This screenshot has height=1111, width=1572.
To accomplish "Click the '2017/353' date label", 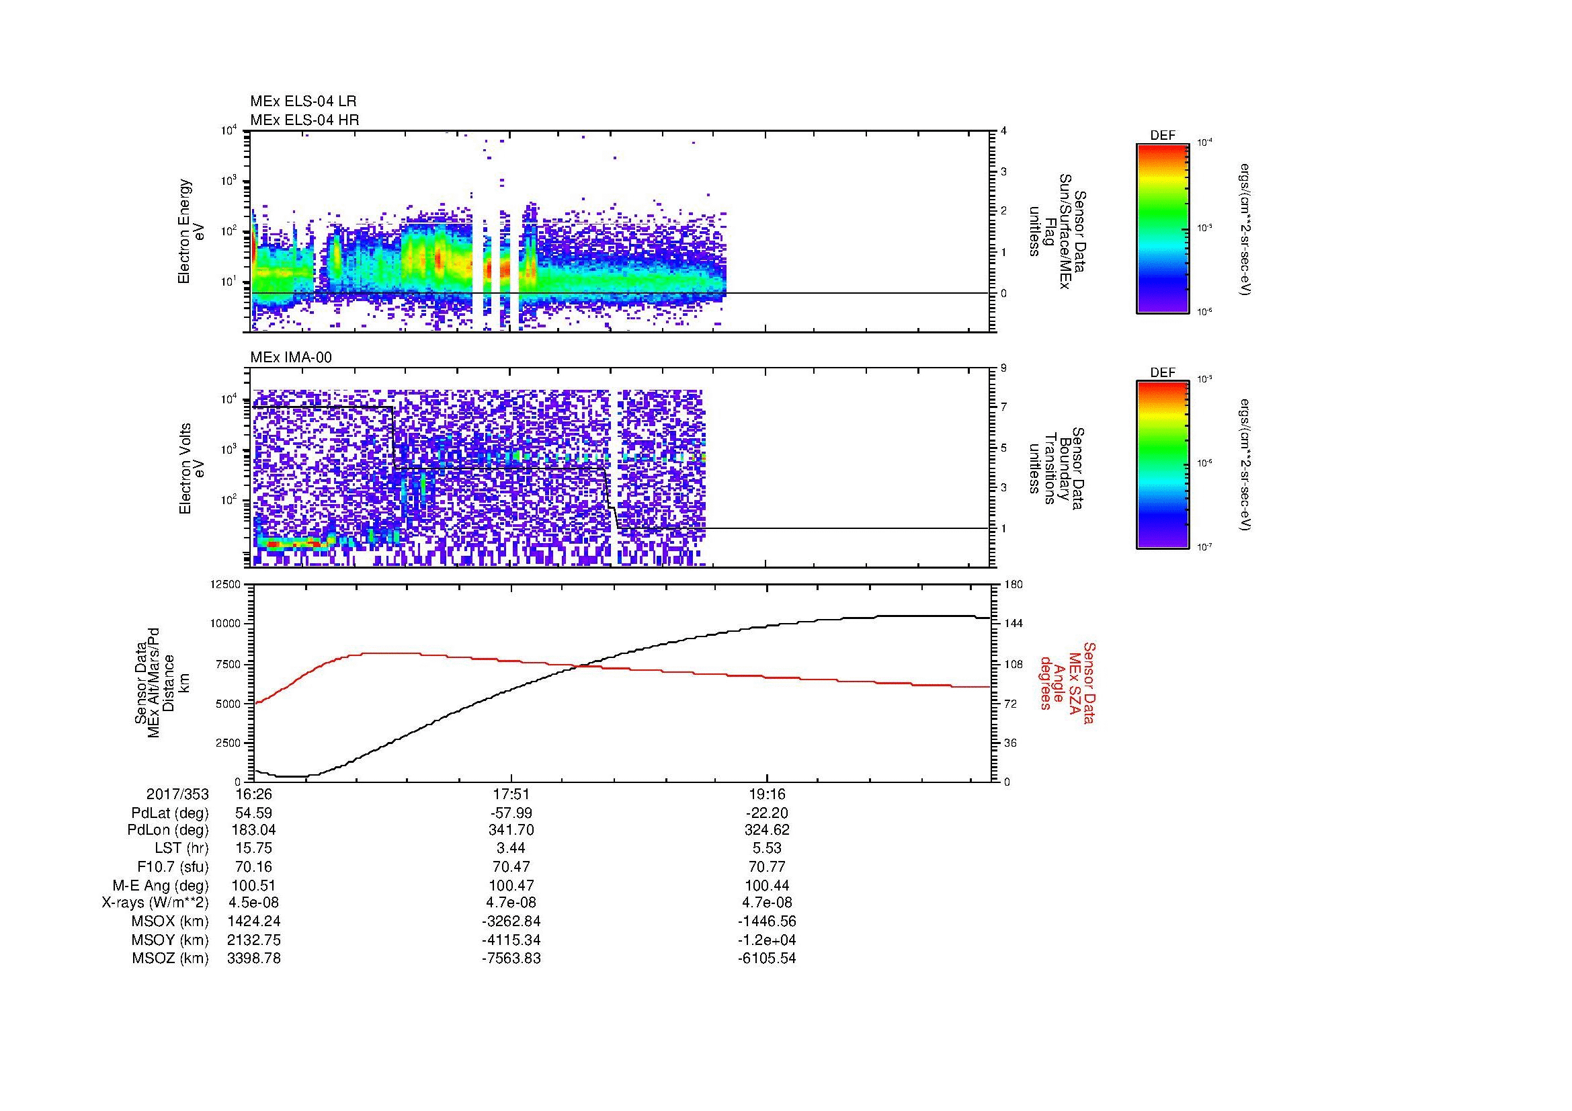I will coord(177,794).
